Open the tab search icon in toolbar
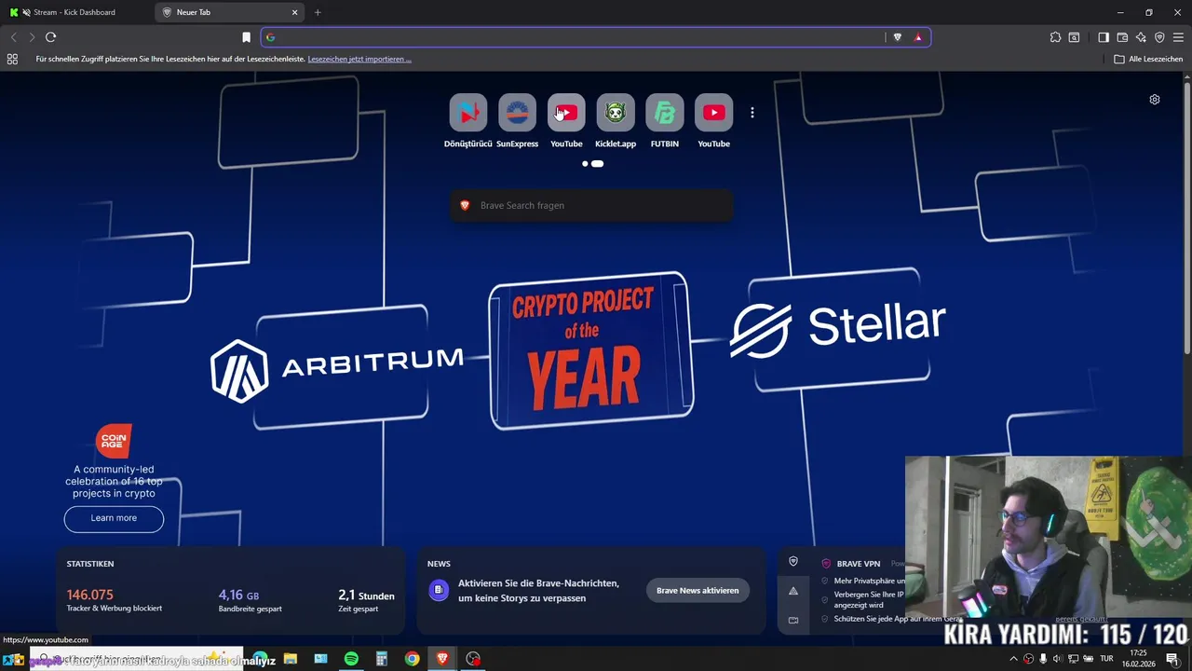The width and height of the screenshot is (1192, 671). click(1074, 37)
